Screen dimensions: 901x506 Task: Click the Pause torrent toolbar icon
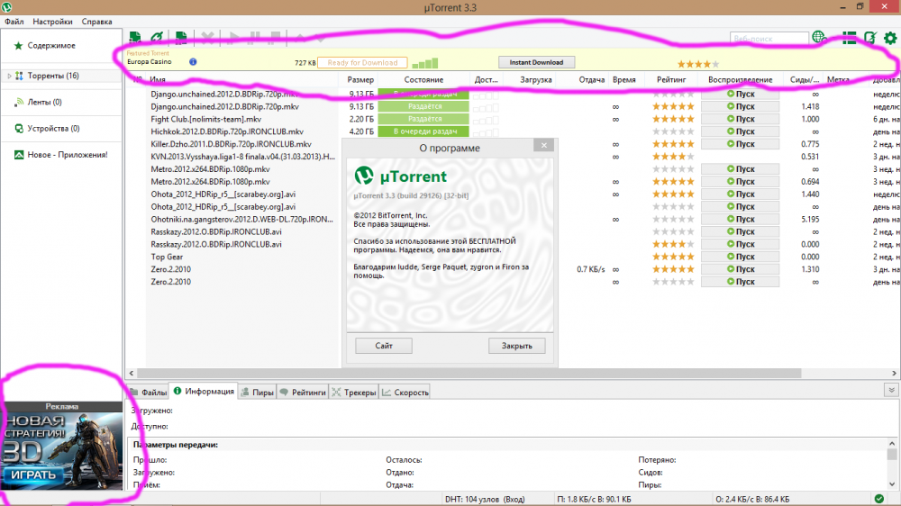255,38
